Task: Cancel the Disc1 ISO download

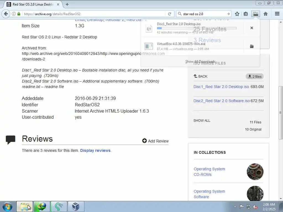Action: coord(252,28)
